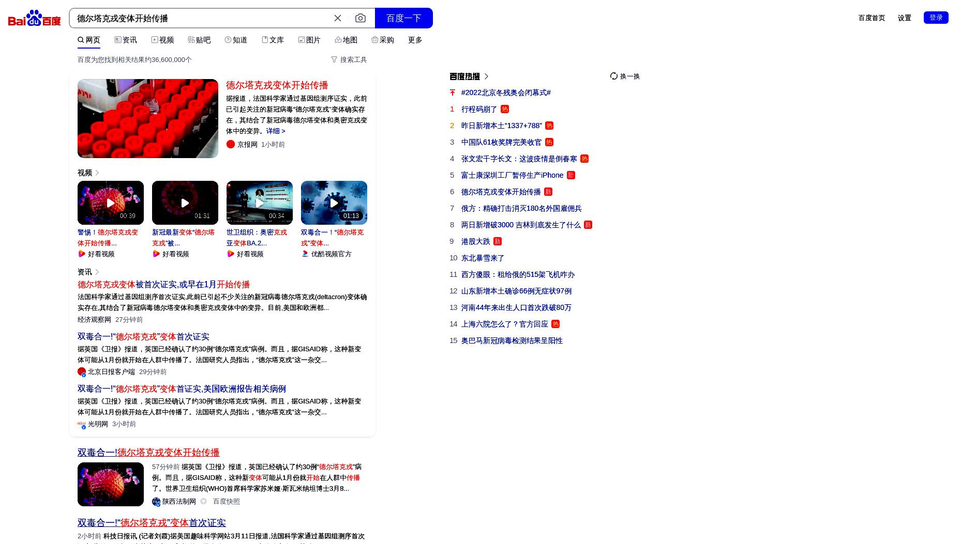This screenshot has height=544, width=961.
Task: Click 光明网 source icon
Action: (82, 424)
